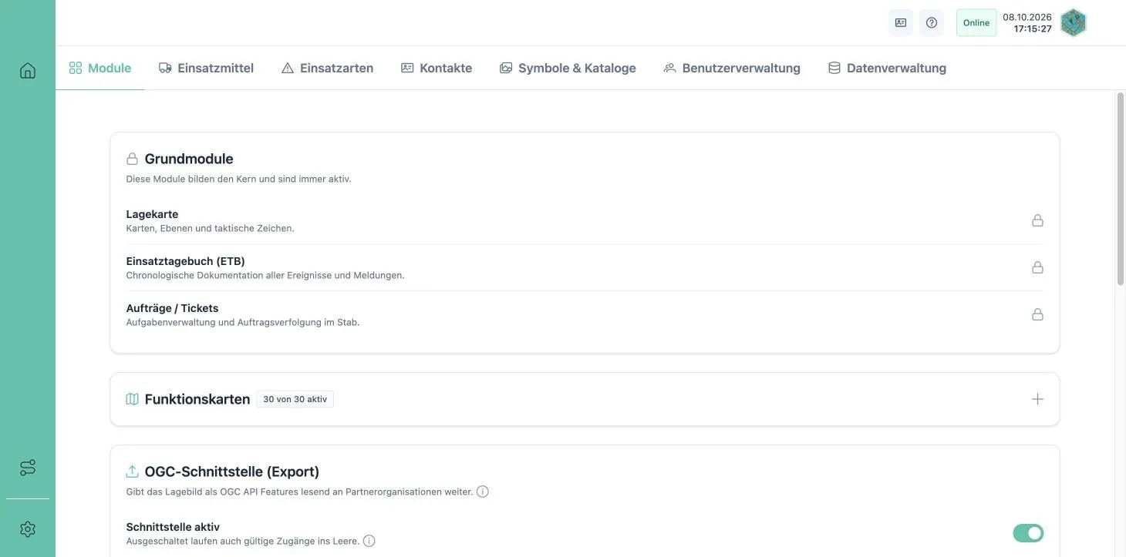Click the OGC-Schnittstelle (Export) heading
The image size is (1126, 557).
[x=232, y=471]
